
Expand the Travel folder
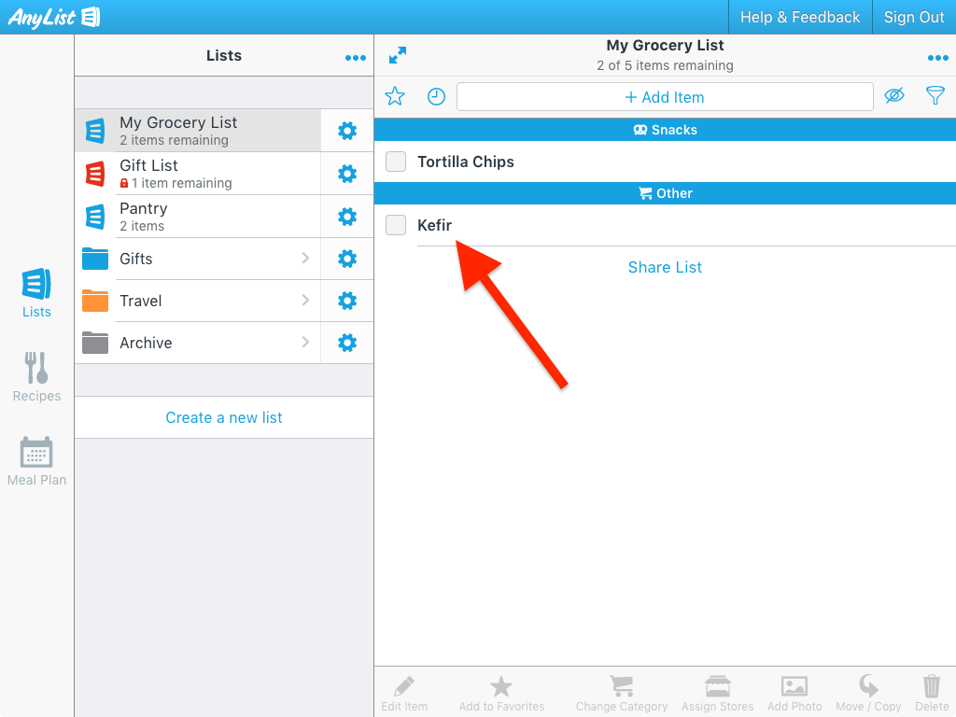196,301
